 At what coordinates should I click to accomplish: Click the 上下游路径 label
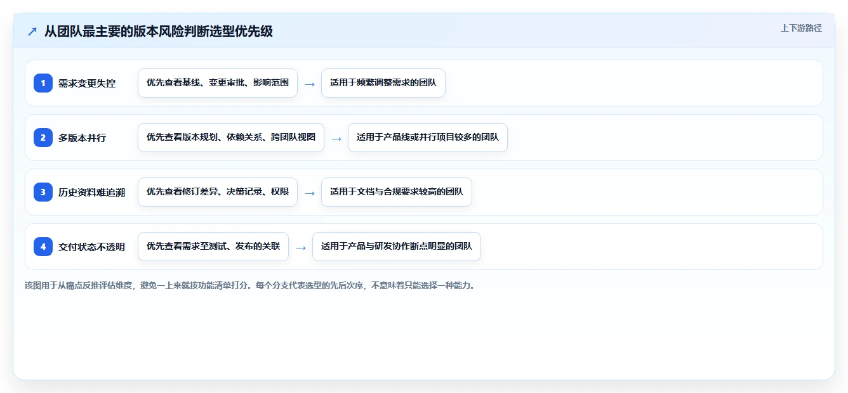click(x=801, y=28)
